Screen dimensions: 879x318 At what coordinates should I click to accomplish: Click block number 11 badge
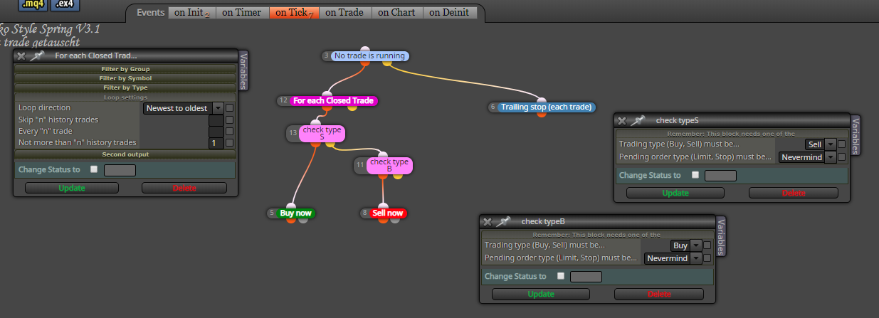coord(360,165)
